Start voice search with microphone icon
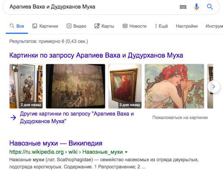223x171 pixels. [x=196, y=7]
